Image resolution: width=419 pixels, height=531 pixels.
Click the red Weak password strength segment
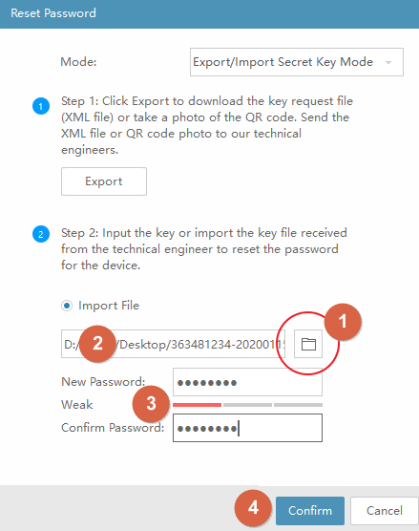click(197, 405)
